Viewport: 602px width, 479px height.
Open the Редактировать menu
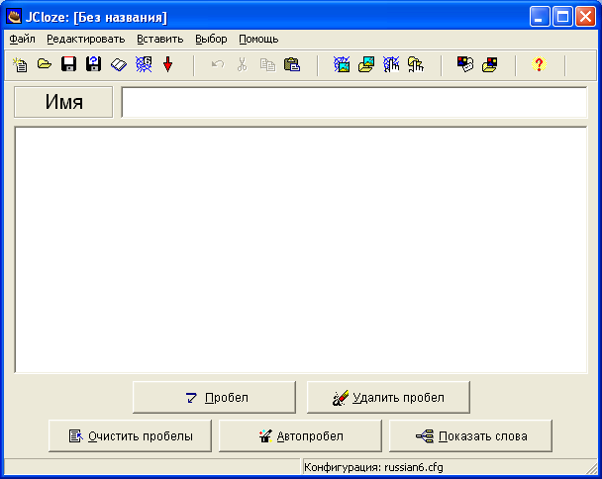click(x=86, y=40)
